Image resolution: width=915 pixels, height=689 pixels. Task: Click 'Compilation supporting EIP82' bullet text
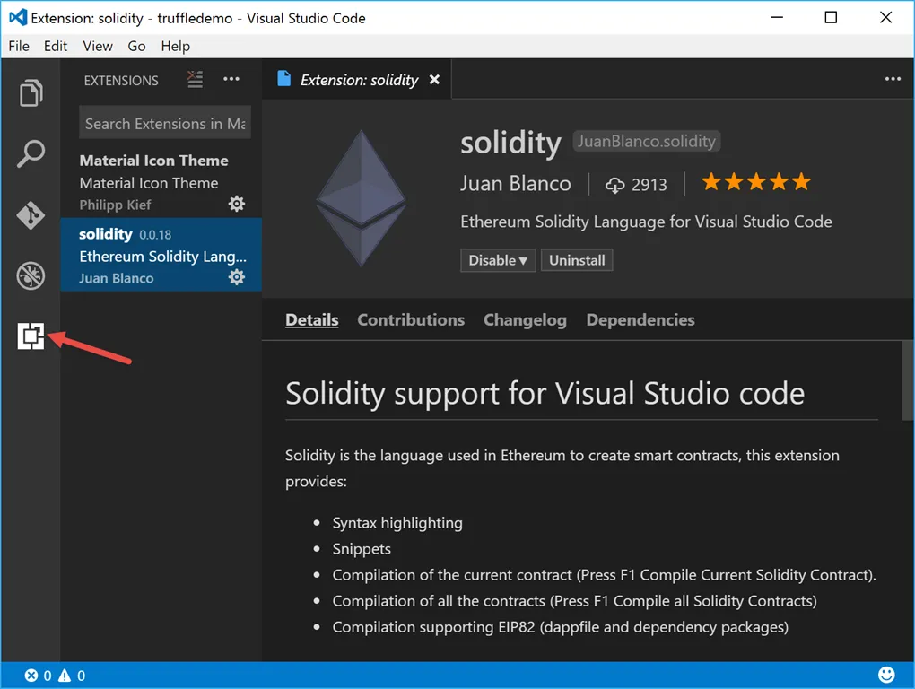[x=560, y=627]
